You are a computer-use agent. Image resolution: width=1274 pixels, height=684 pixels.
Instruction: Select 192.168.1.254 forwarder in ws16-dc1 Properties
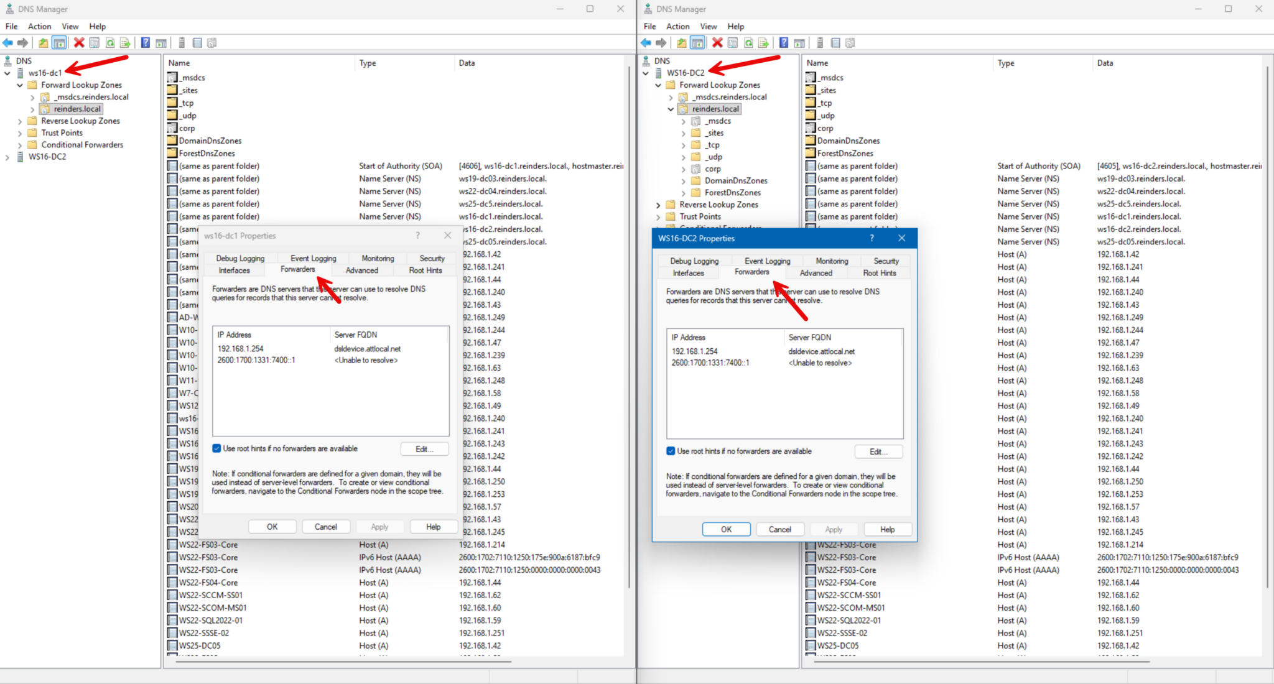coord(241,349)
